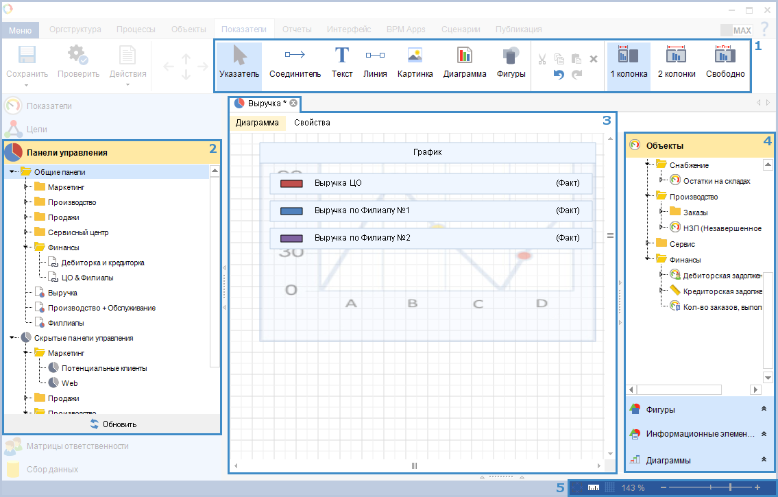
Task: Switch layout to 2 колонки
Action: pos(677,63)
